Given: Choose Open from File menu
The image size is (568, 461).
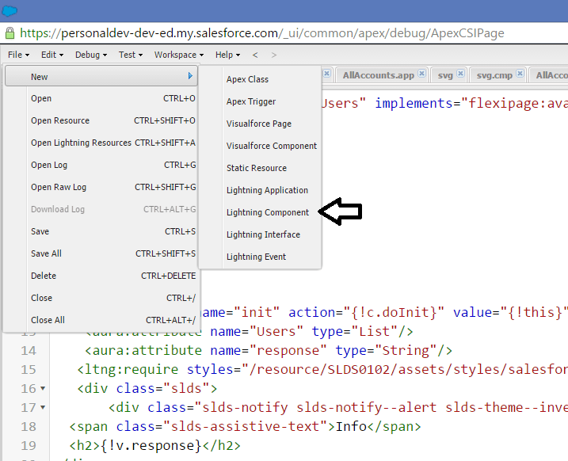Looking at the screenshot, I should point(101,98).
